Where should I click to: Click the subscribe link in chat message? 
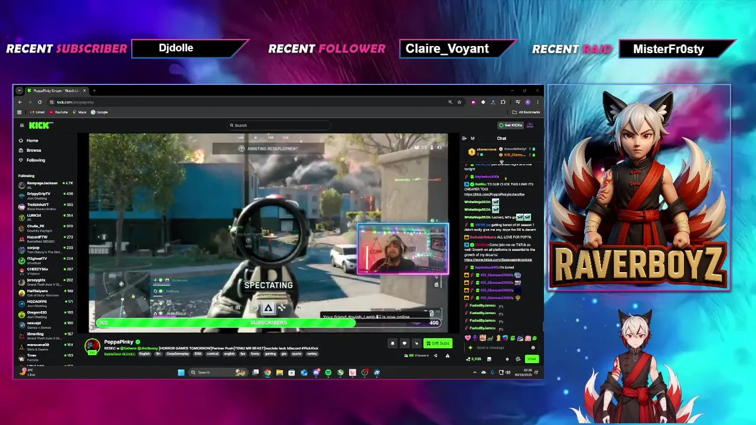(494, 194)
